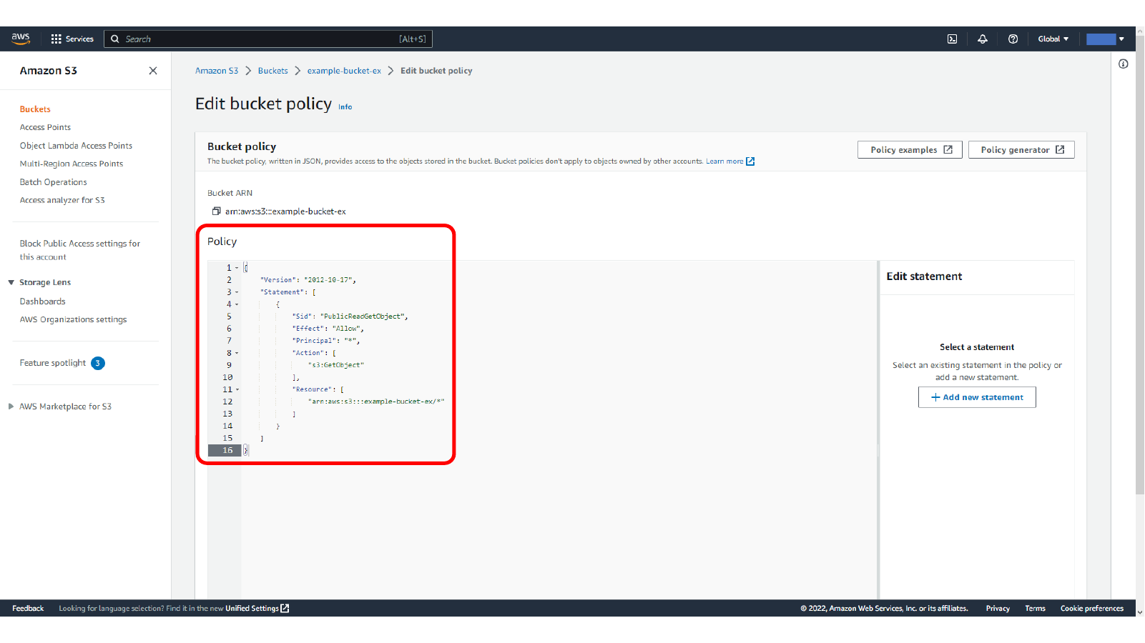
Task: Fold code at line 1 arrow
Action: (237, 268)
